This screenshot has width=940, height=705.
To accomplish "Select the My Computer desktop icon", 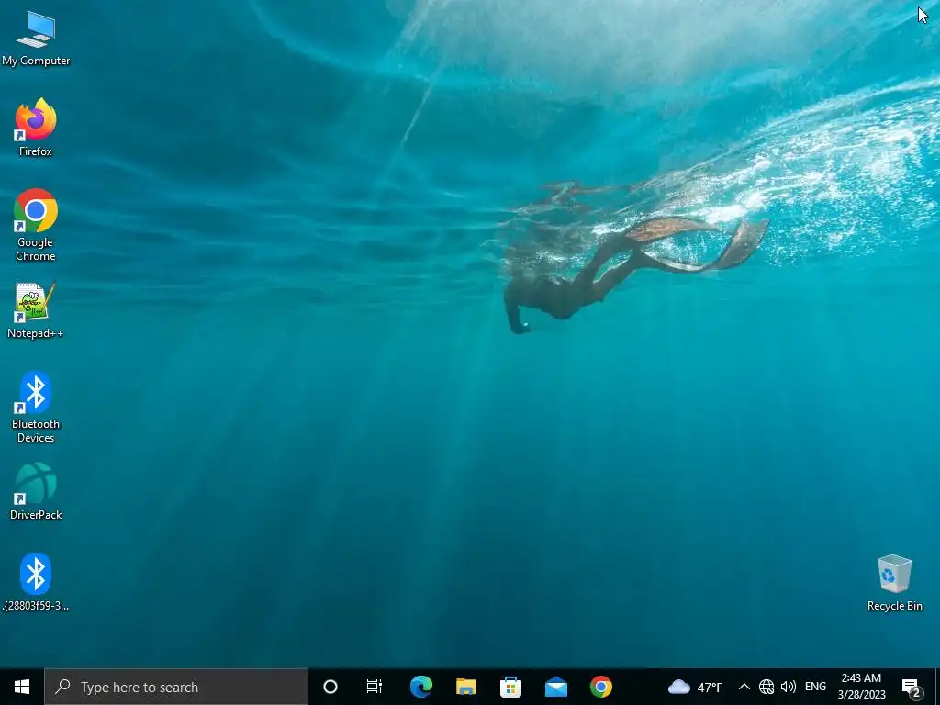I will tap(36, 39).
